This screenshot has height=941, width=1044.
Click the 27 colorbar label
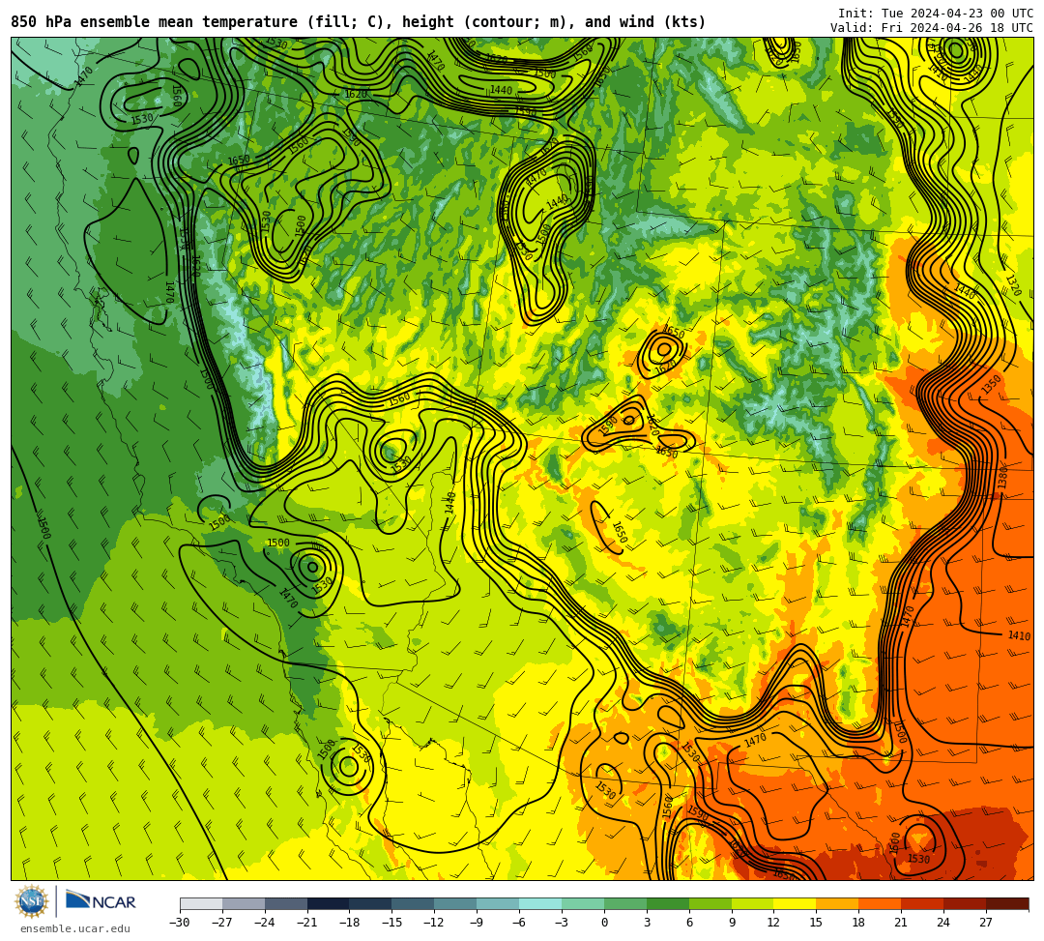click(986, 923)
